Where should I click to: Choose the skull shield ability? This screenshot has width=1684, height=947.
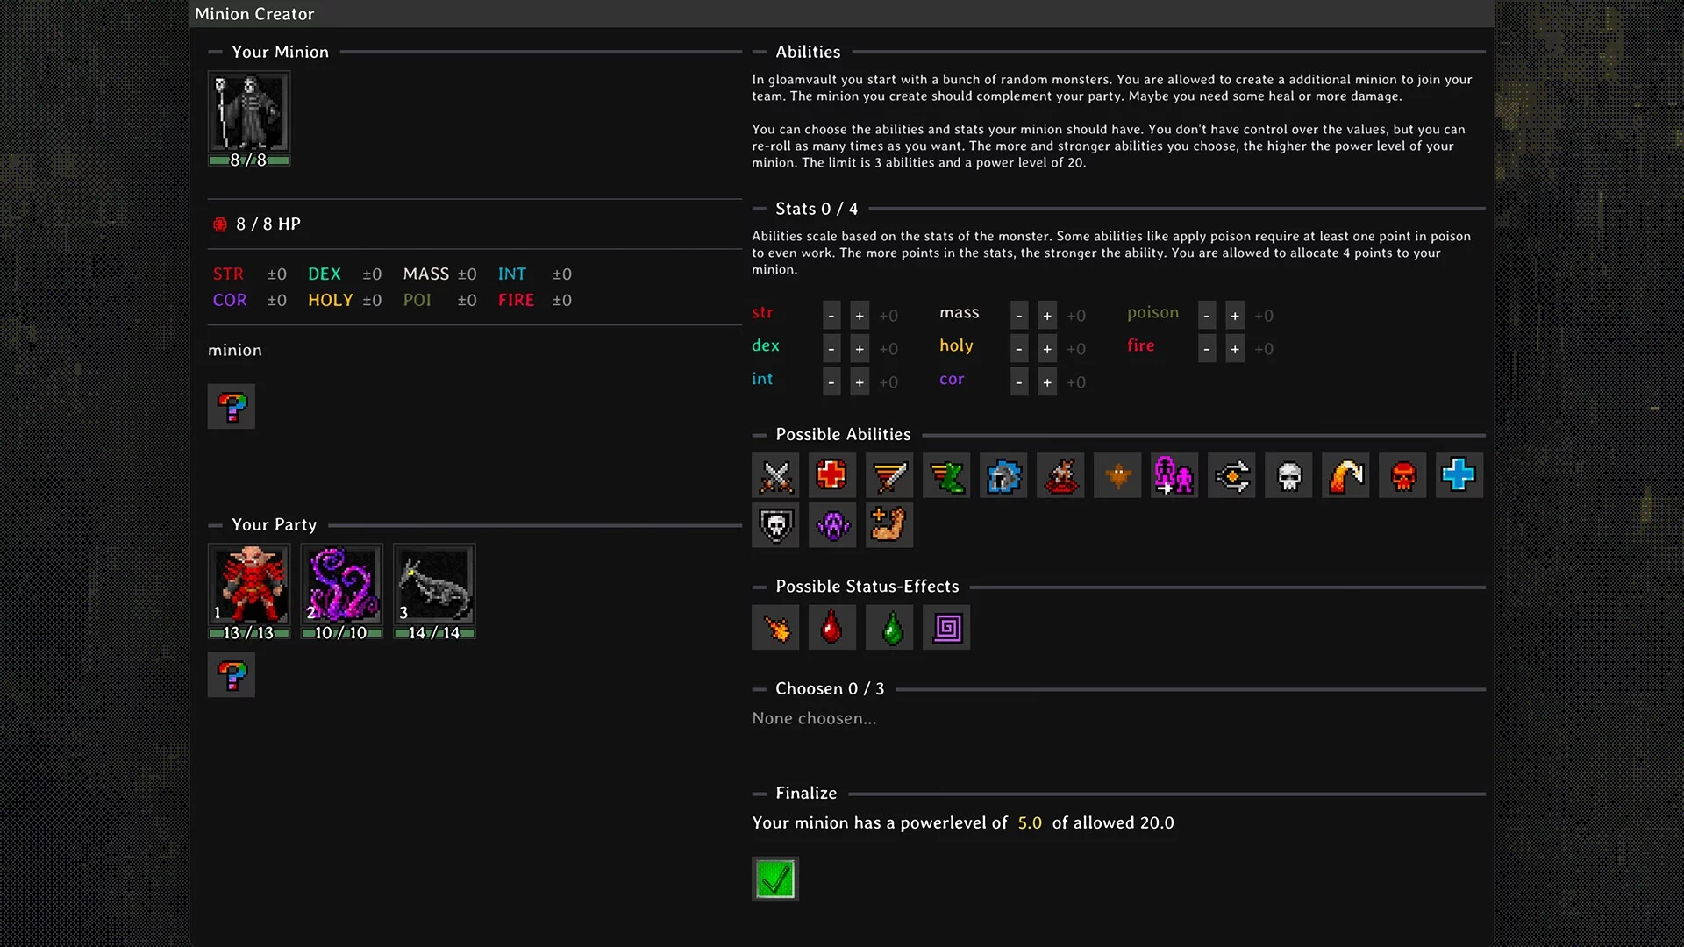point(775,525)
